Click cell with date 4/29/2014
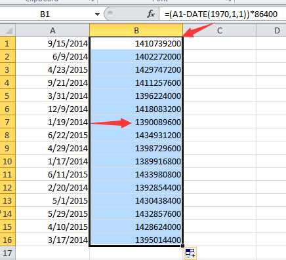The image size is (286, 260). [52, 148]
